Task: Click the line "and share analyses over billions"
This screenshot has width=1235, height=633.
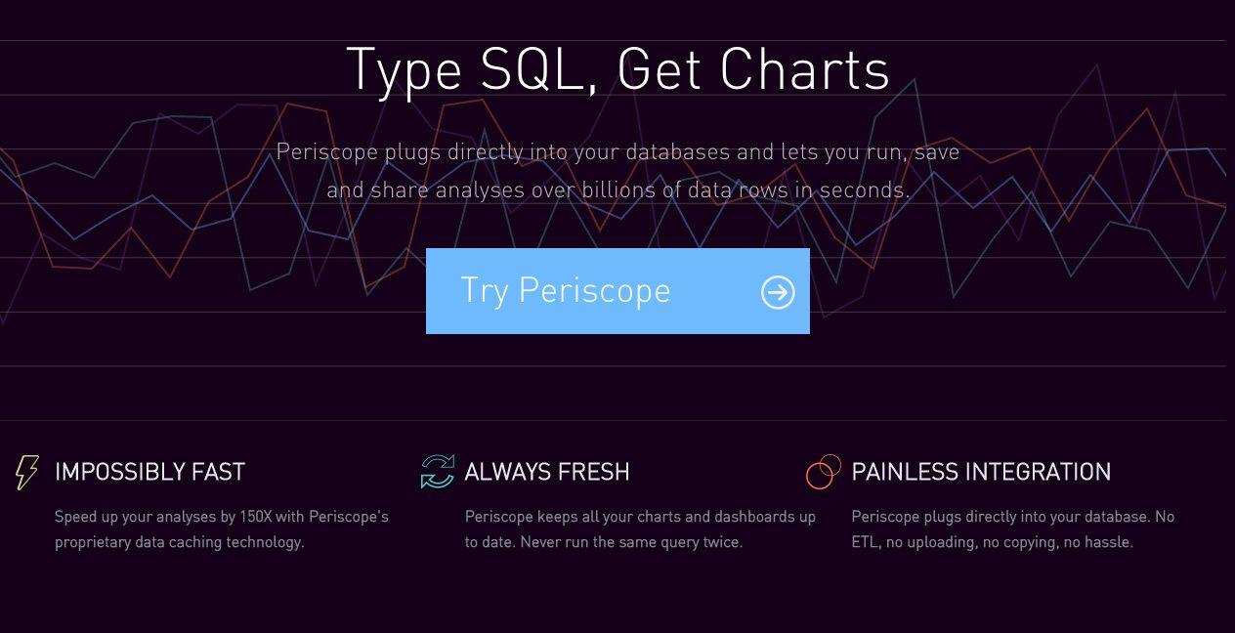Action: coord(617,190)
